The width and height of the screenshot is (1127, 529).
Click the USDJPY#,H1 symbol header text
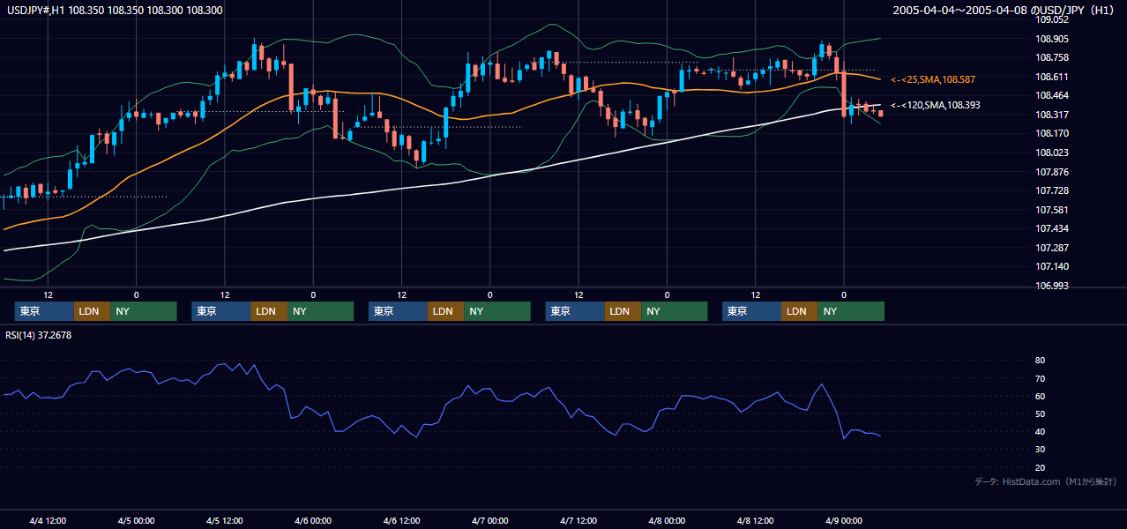114,11
